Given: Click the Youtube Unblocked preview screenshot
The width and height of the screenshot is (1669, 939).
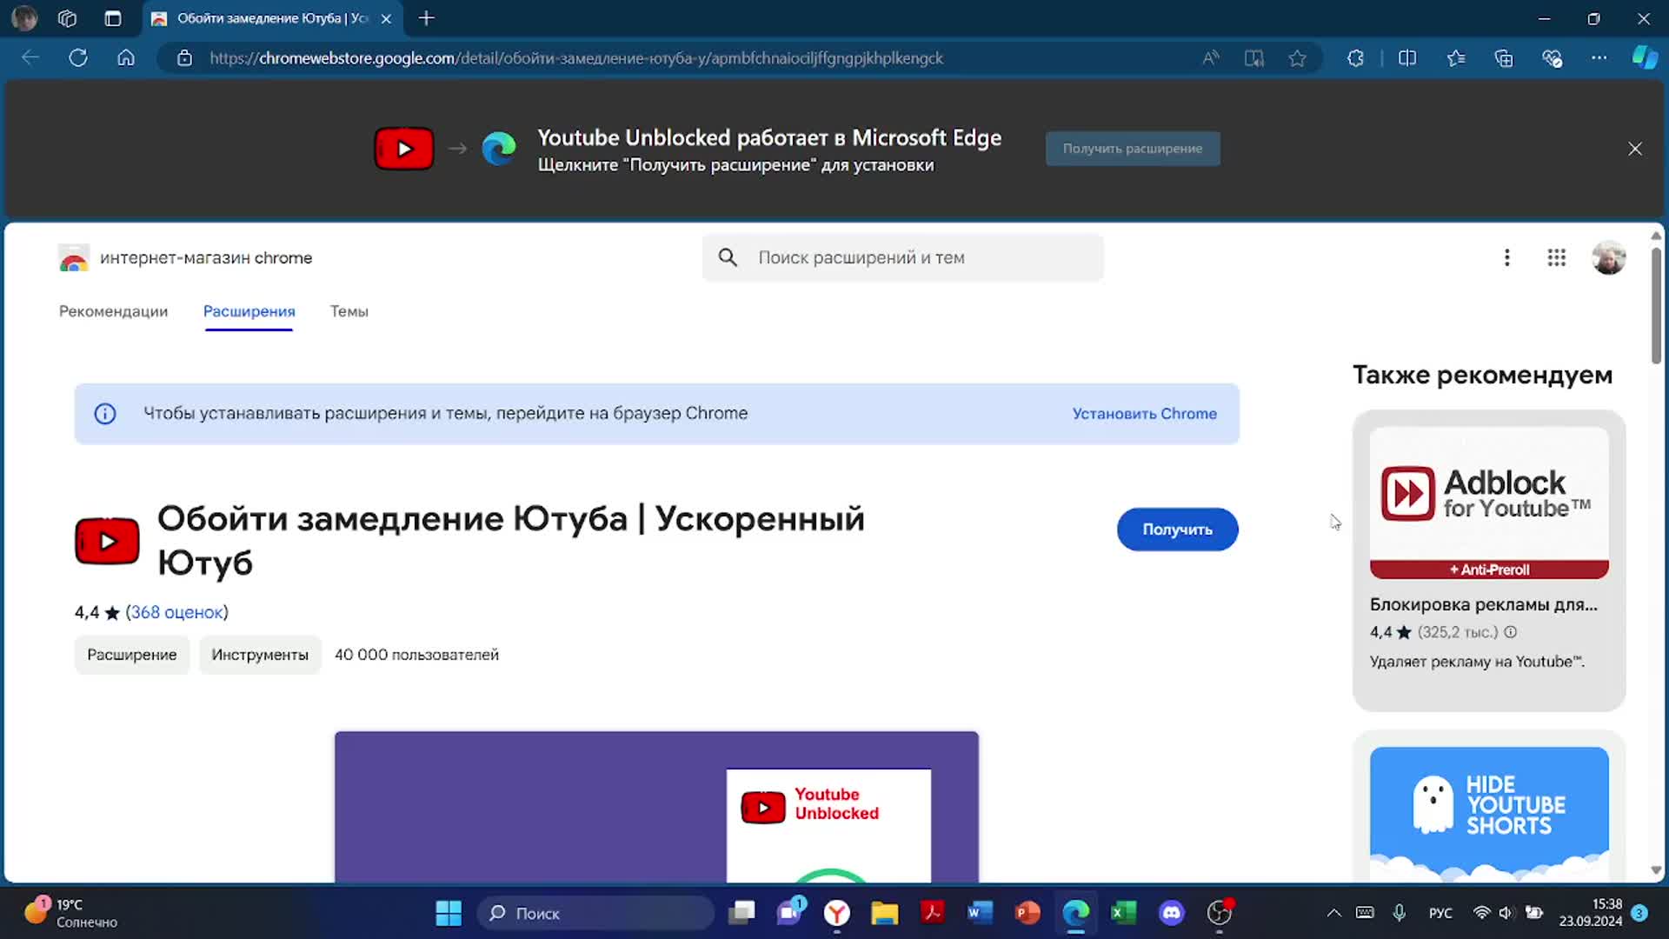Looking at the screenshot, I should [x=656, y=807].
